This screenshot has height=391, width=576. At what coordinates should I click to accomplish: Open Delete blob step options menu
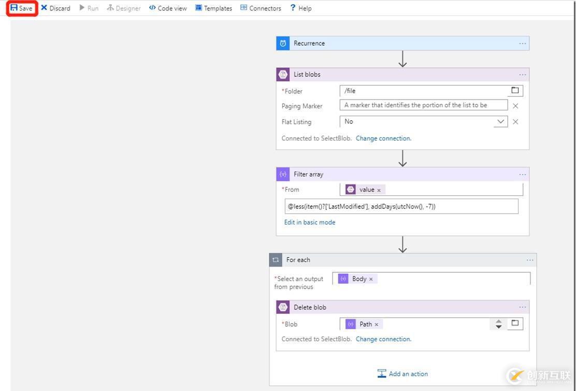(522, 307)
